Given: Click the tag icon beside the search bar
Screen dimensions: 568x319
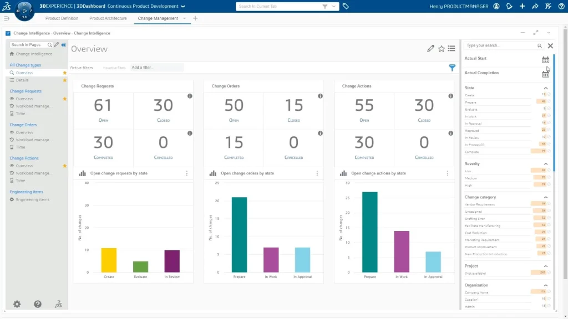Looking at the screenshot, I should pos(346,7).
